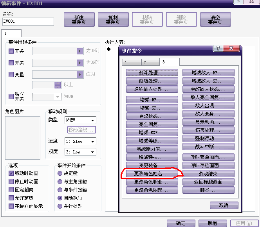
Task: Click the 敌人完全回复 command
Action: [x=208, y=97]
